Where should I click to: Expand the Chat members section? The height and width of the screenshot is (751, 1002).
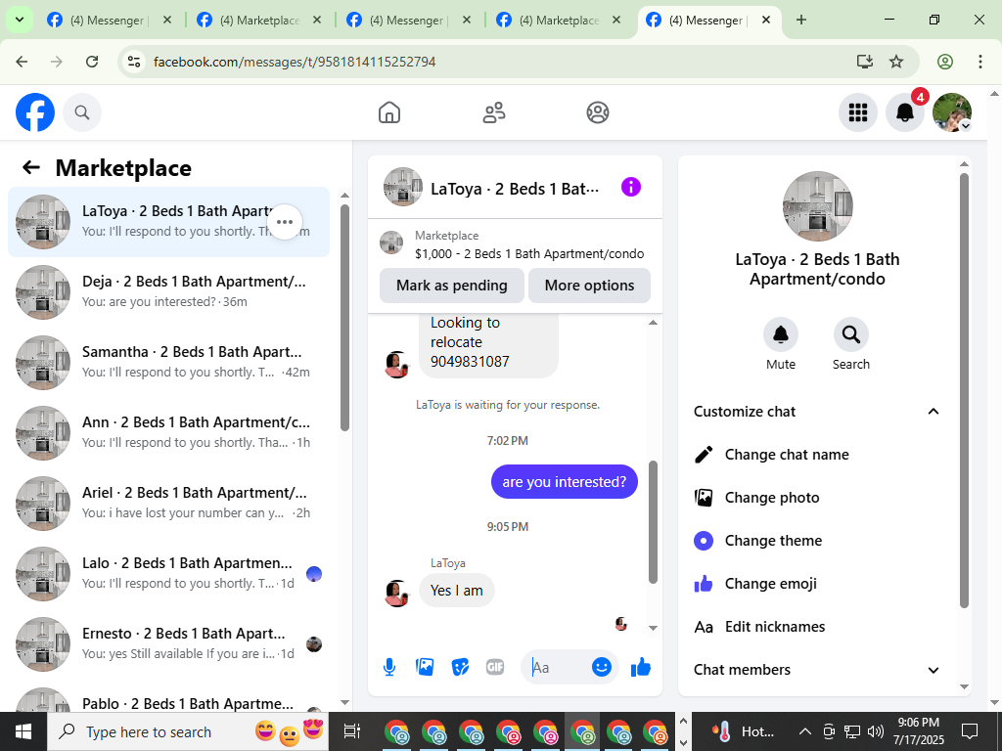pyautogui.click(x=933, y=670)
